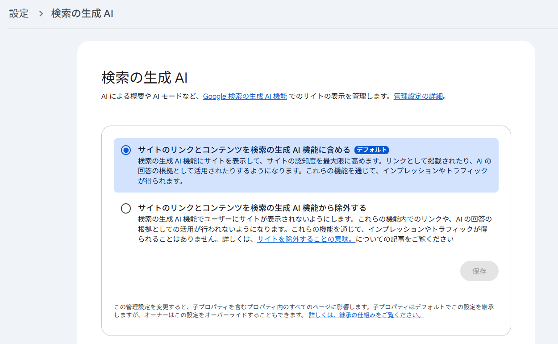Click the description starting 検索の生成 AI 機能でユーザーにサイトが表示されない
The width and height of the screenshot is (558, 344).
point(315,229)
